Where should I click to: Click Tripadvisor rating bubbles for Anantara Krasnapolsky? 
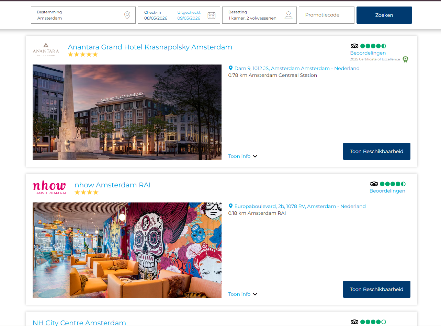(373, 46)
